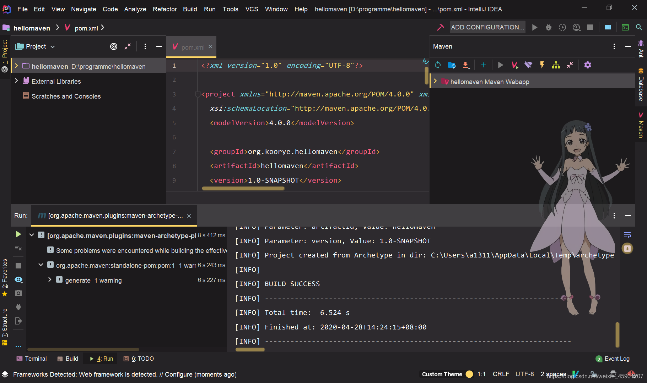Screen dimensions: 647x383
Task: Click the Build project hammer icon
Action: tap(441, 27)
